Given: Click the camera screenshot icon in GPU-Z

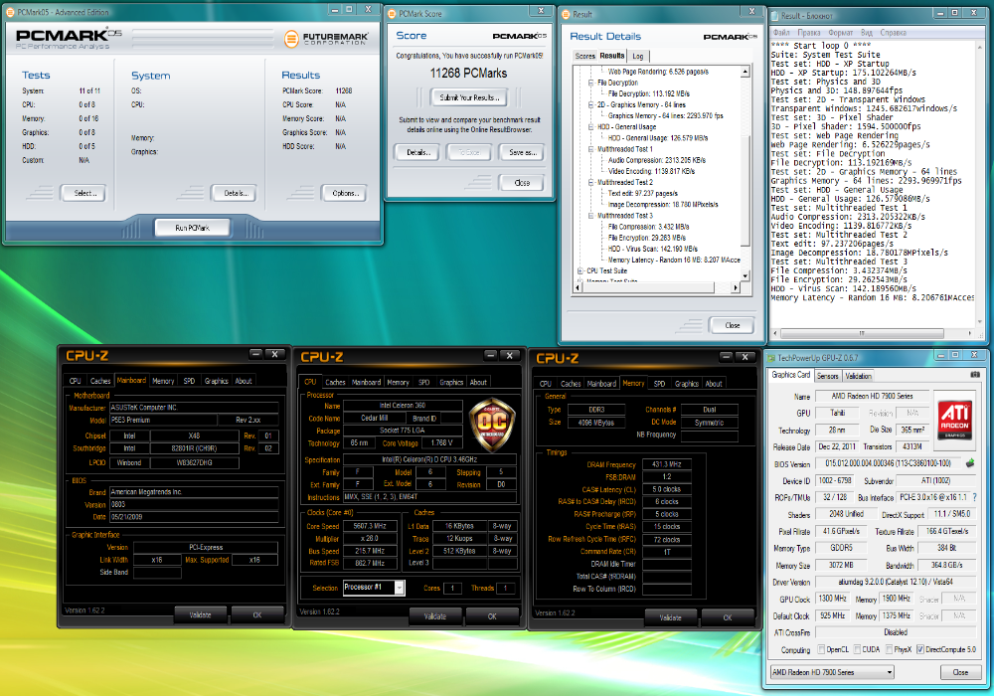Looking at the screenshot, I should 975,375.
